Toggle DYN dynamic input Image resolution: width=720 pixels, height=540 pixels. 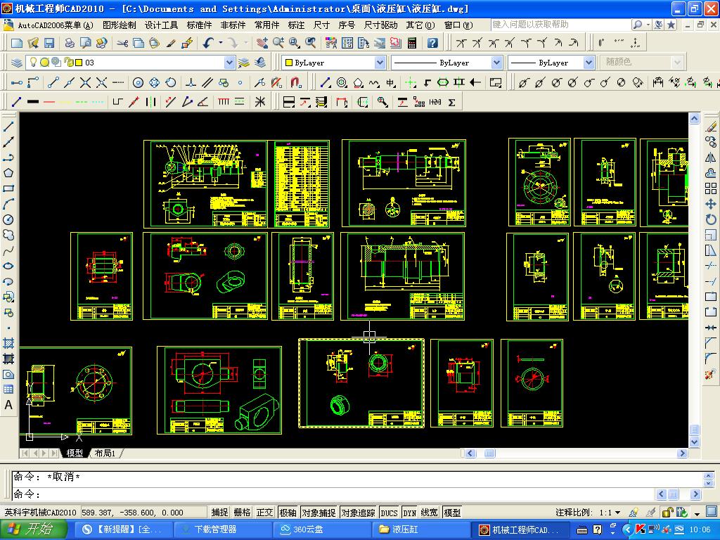click(409, 513)
